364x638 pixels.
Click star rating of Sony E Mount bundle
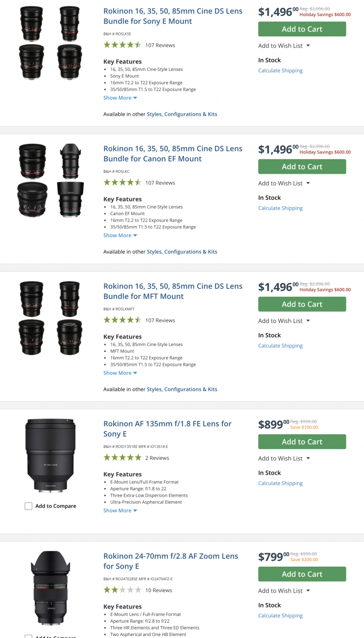click(122, 45)
